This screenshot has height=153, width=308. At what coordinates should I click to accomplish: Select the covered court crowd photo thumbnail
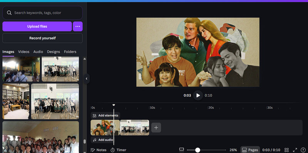coord(21,69)
